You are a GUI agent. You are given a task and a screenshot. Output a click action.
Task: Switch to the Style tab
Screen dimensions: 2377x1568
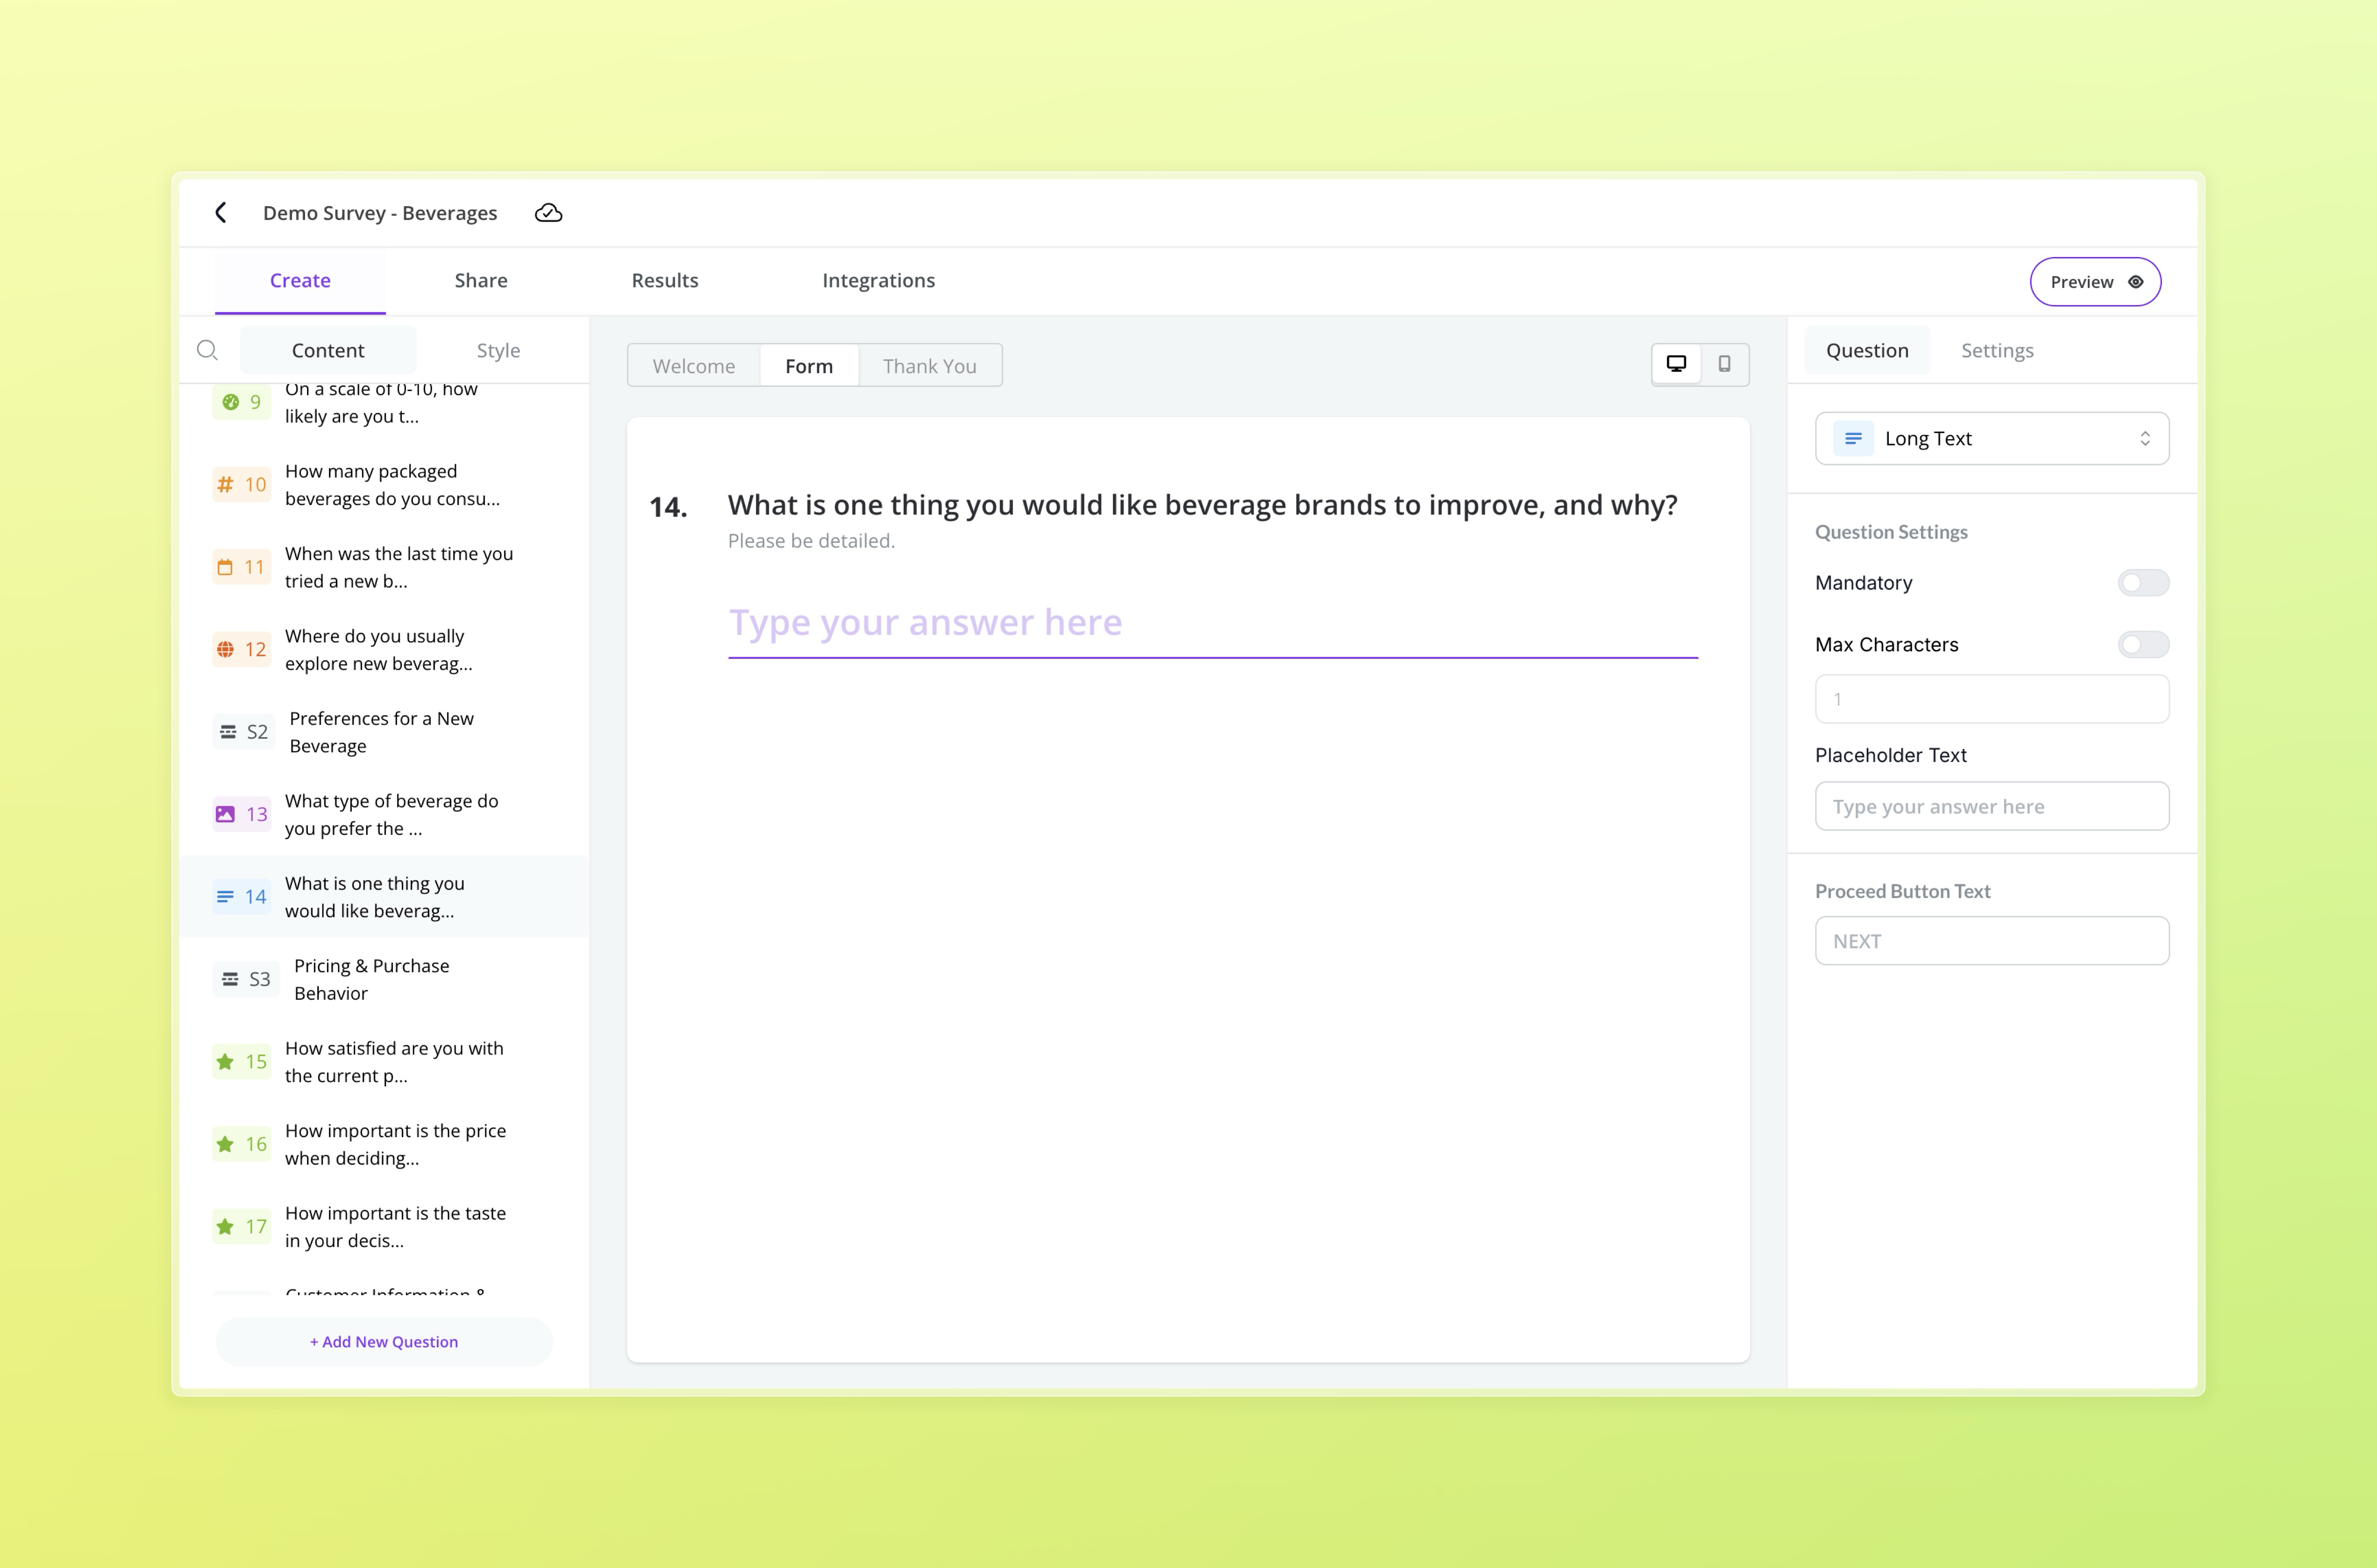pos(498,350)
